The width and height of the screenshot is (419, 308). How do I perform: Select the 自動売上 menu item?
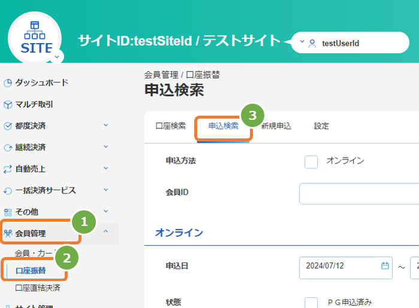[31, 169]
